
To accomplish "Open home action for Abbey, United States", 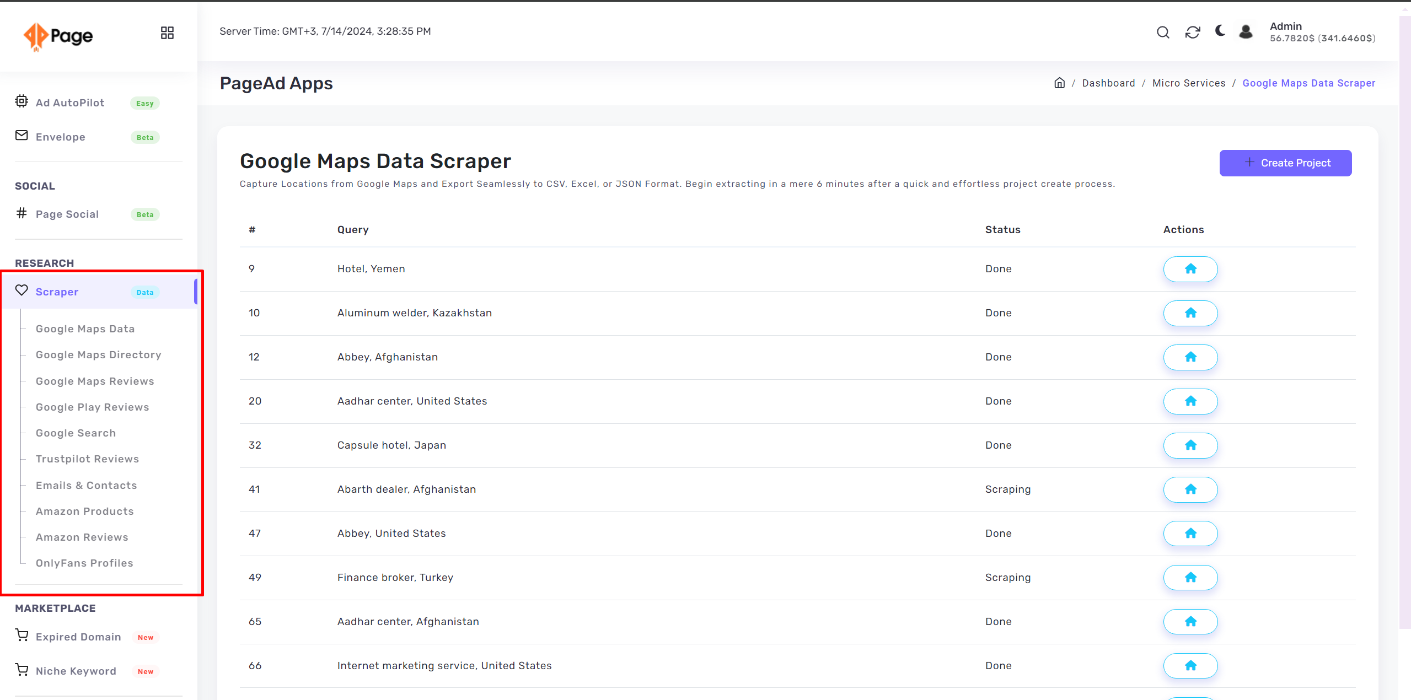I will 1190,534.
